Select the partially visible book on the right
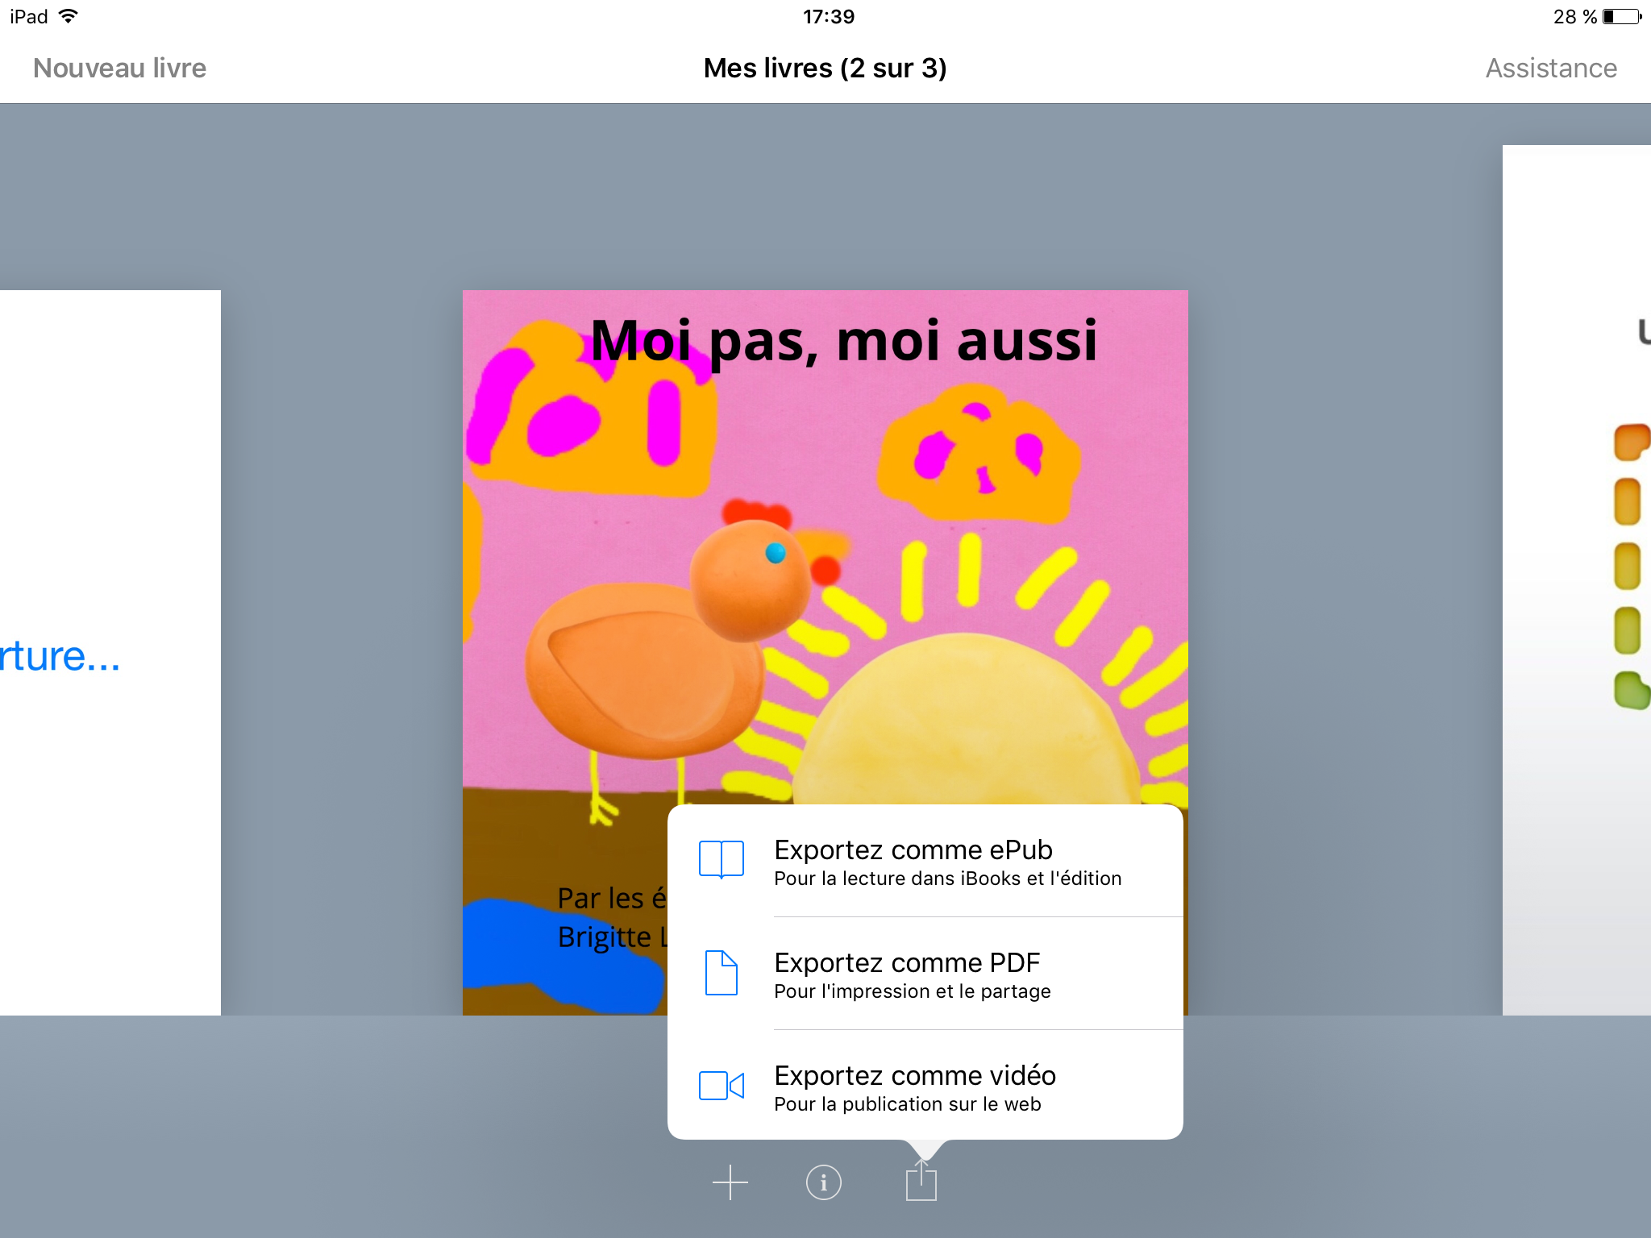The width and height of the screenshot is (1651, 1238). pos(1577,580)
